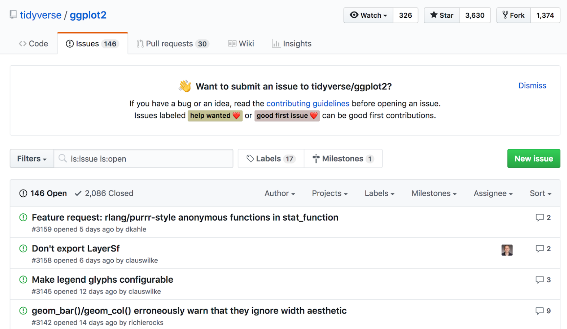
Task: Fork the ggplot2 repository
Action: click(x=513, y=15)
